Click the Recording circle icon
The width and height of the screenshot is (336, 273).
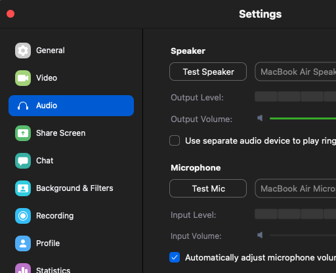(x=23, y=216)
